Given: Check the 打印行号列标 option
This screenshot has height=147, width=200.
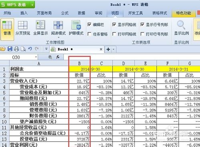Looking at the screenshot, I should point(142,34).
